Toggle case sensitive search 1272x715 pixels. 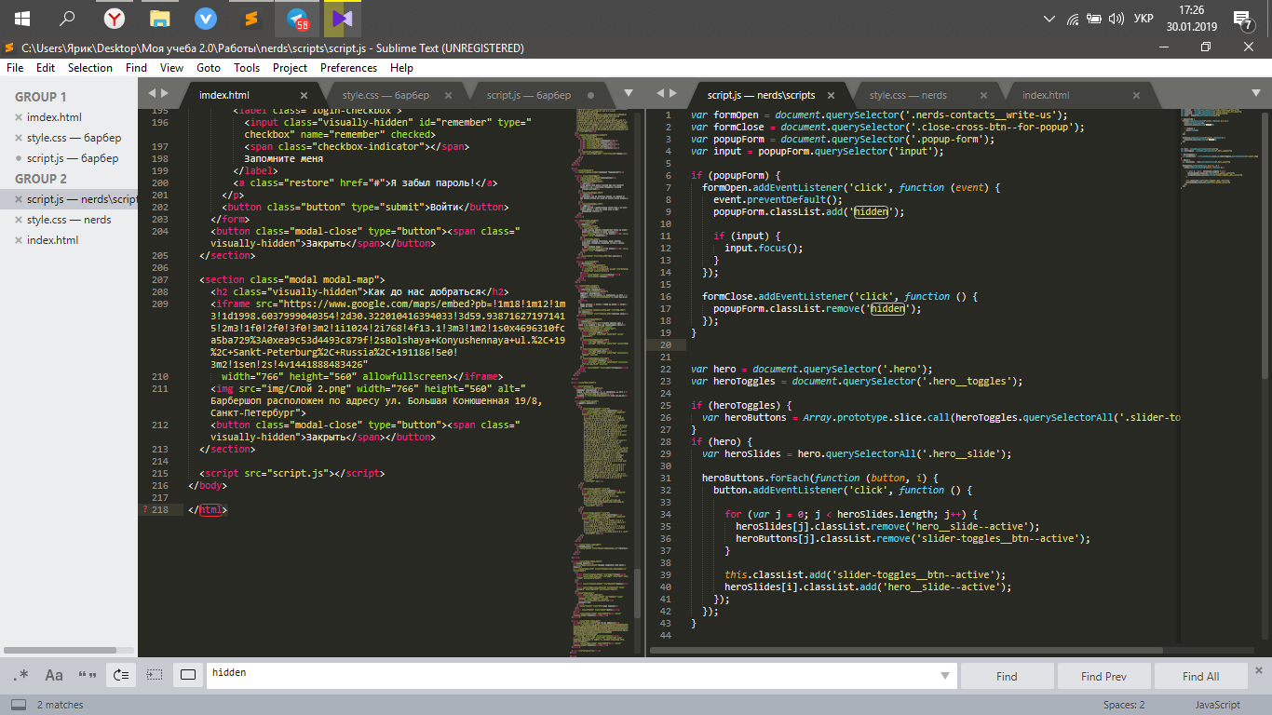point(54,675)
